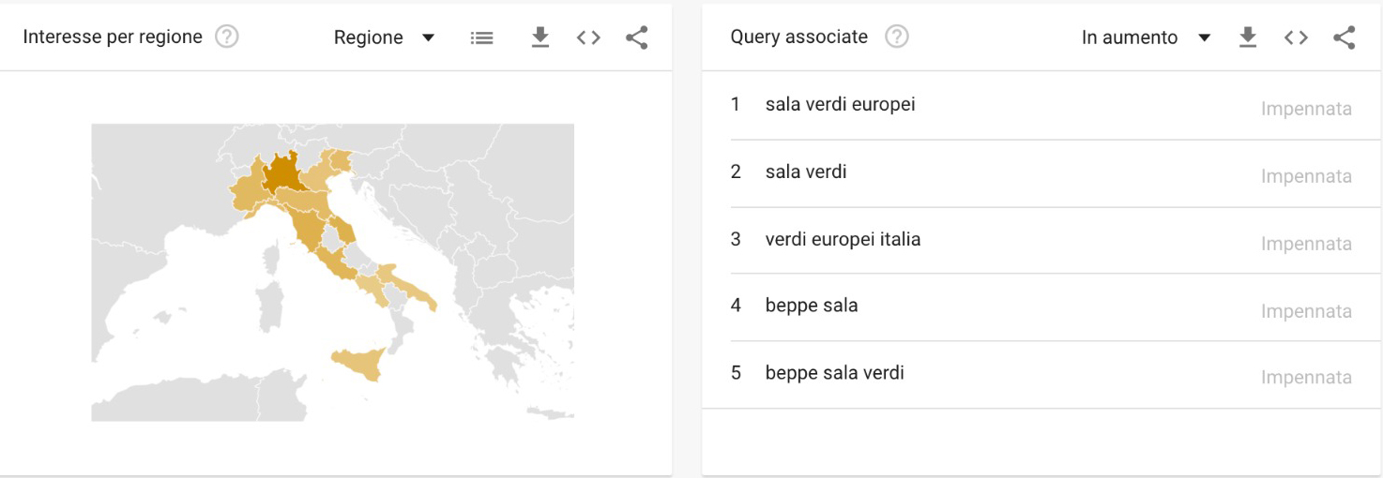This screenshot has height=478, width=1383.
Task: Click the dark Lombardia region on the map
Action: click(283, 174)
